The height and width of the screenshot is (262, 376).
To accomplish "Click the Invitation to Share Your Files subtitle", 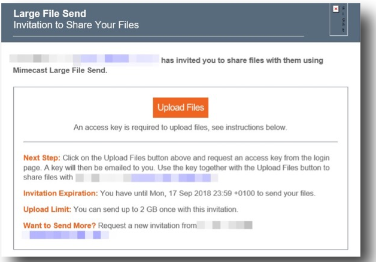I will point(76,25).
